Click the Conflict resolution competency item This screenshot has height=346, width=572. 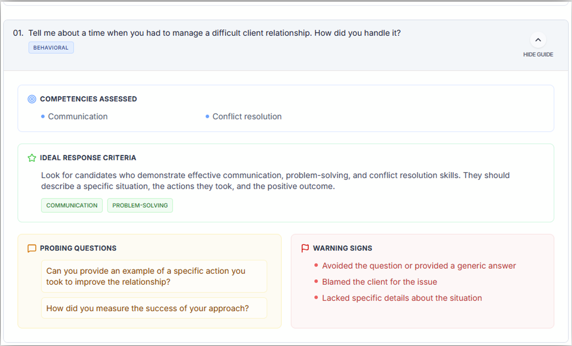click(247, 117)
